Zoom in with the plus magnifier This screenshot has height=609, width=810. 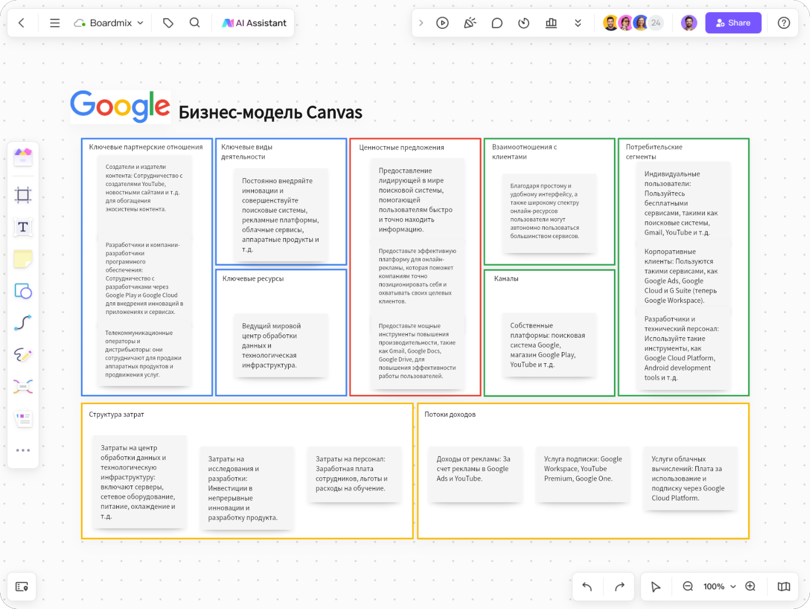pyautogui.click(x=751, y=586)
